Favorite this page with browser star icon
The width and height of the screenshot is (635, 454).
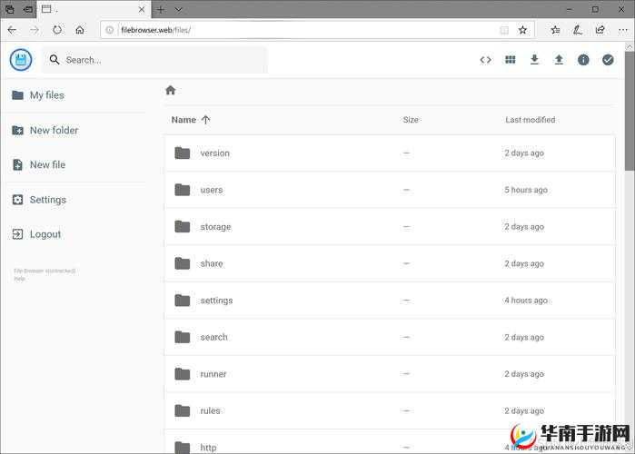point(522,30)
